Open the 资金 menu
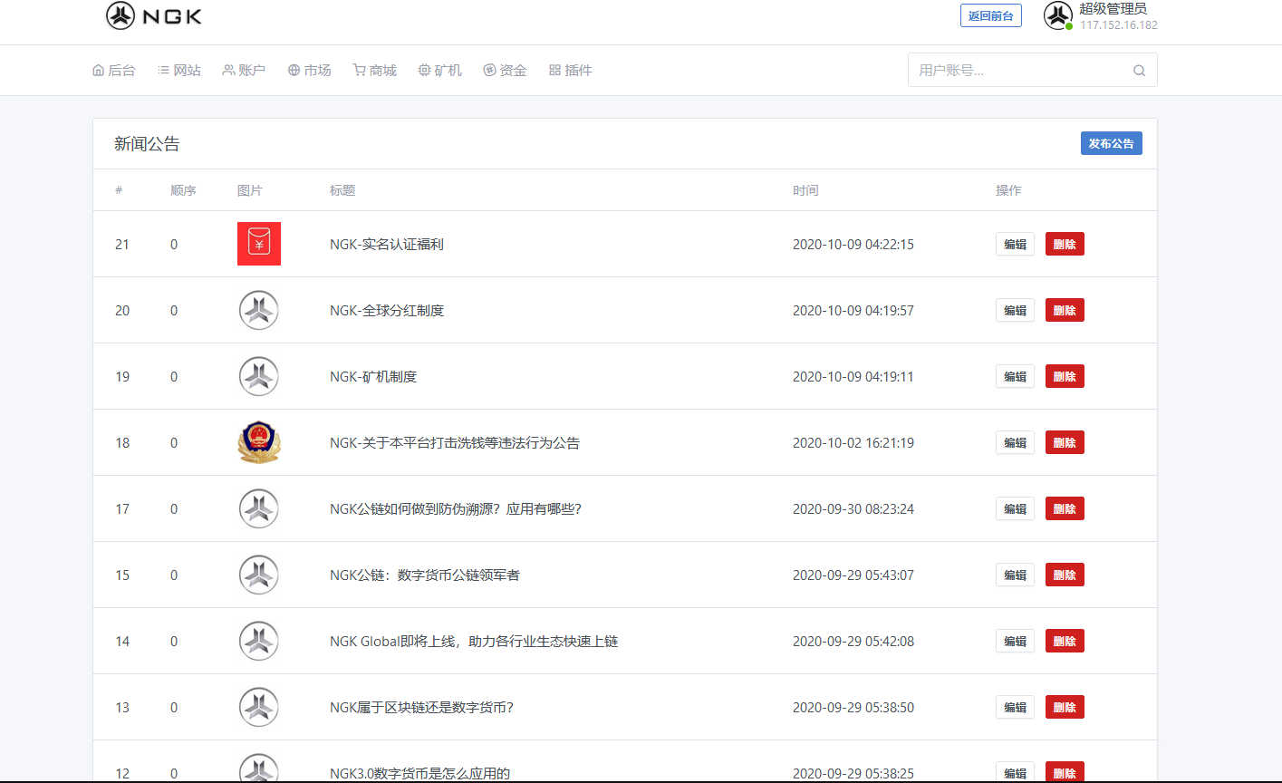The image size is (1282, 783). [505, 70]
